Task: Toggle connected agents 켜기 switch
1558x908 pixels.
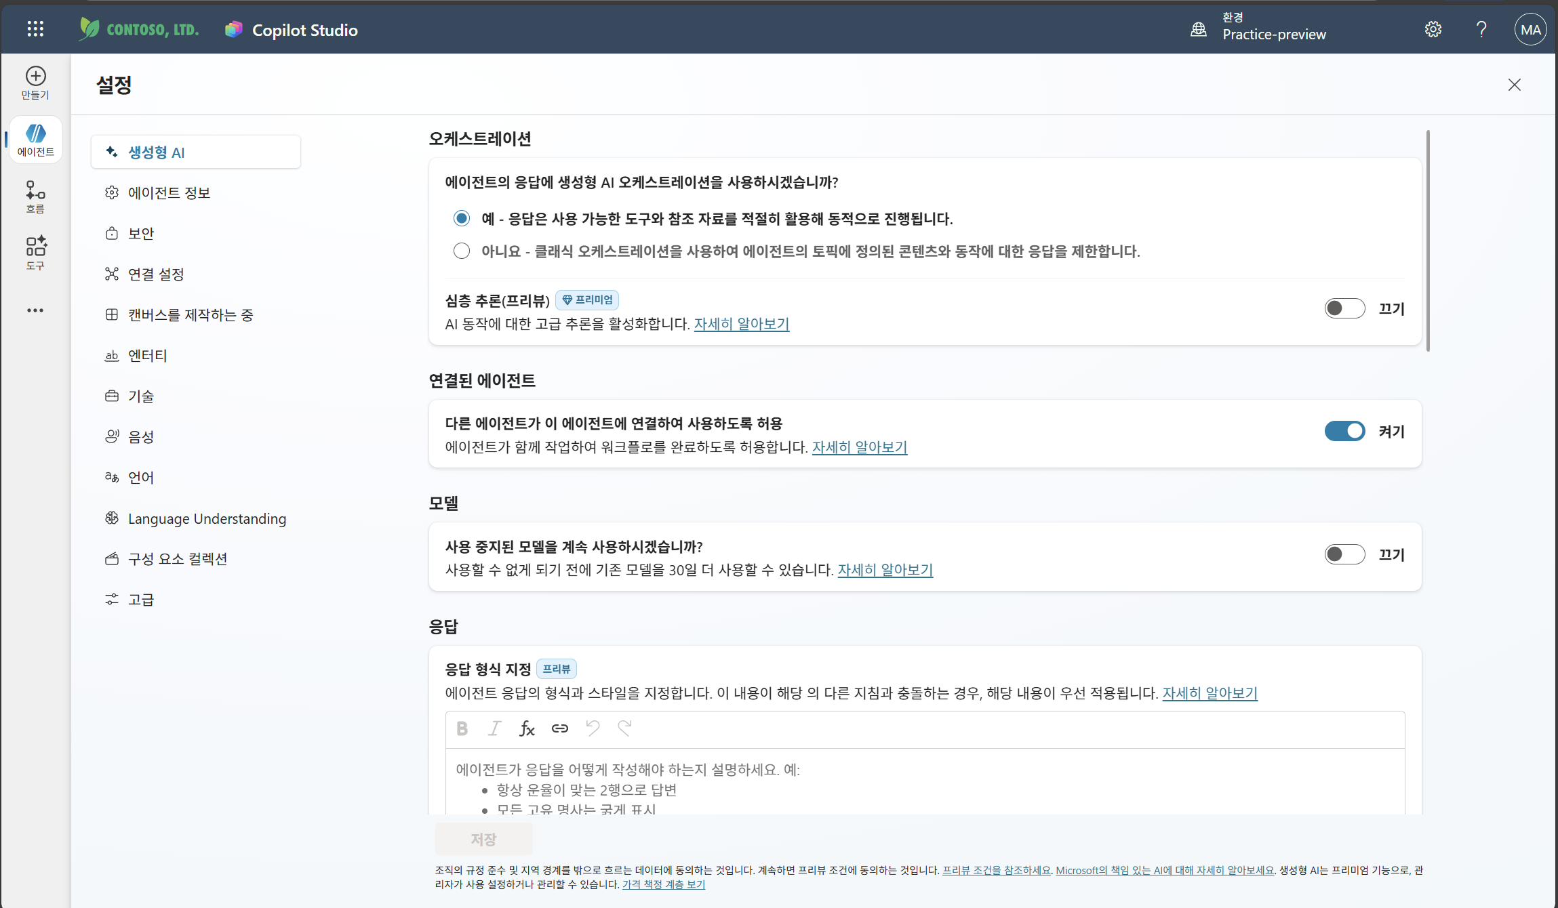Action: (1344, 431)
